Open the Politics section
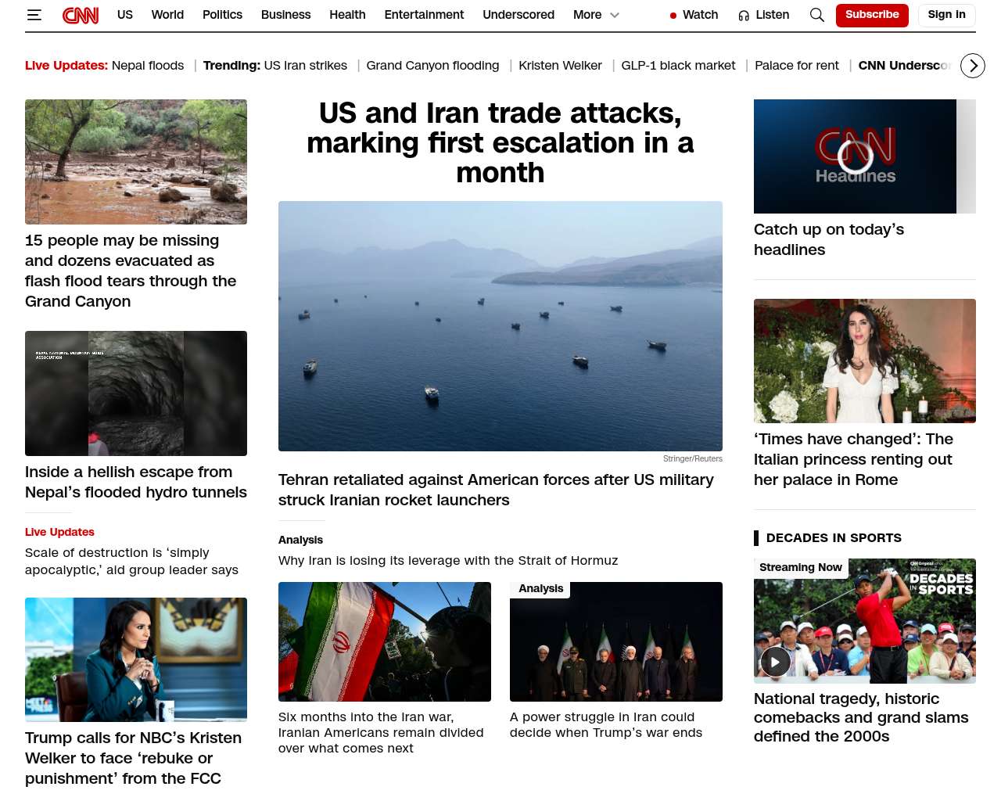 click(x=222, y=15)
